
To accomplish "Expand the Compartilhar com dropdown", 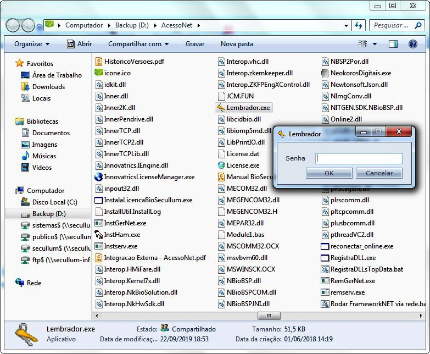I will [138, 44].
